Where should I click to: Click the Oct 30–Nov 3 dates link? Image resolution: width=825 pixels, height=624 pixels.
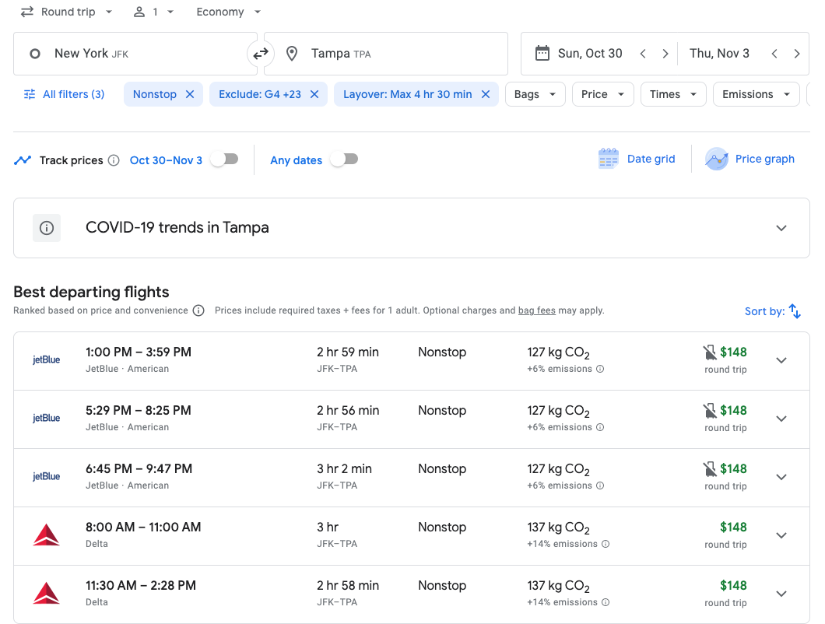pyautogui.click(x=166, y=160)
